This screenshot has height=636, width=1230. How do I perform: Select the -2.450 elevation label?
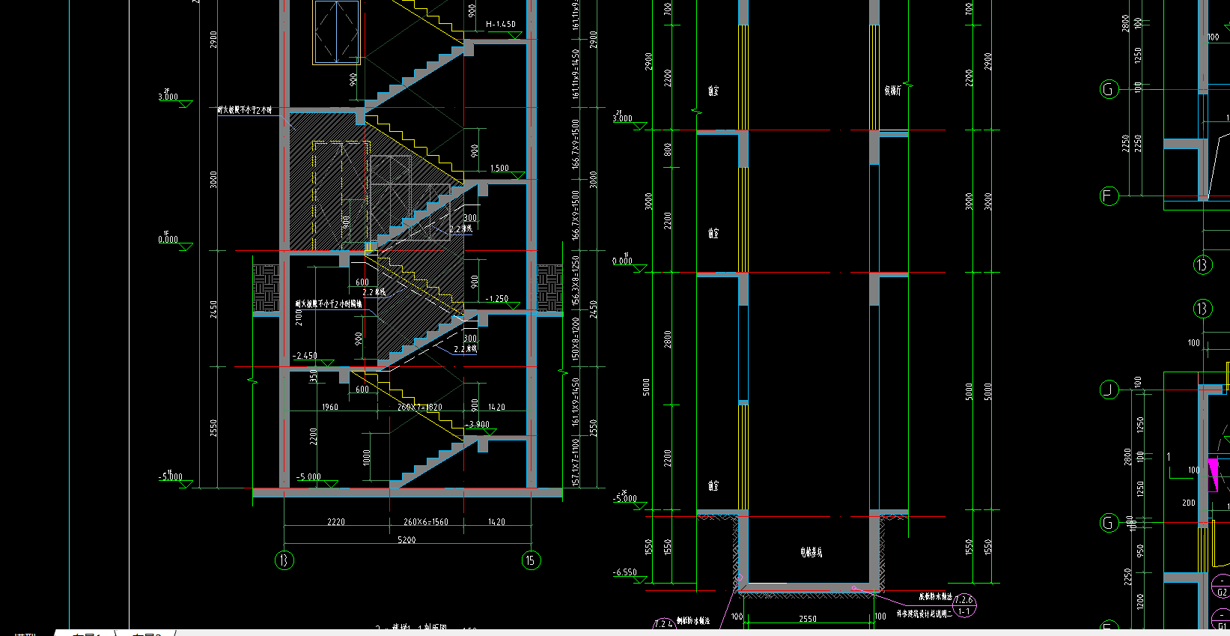pyautogui.click(x=305, y=356)
